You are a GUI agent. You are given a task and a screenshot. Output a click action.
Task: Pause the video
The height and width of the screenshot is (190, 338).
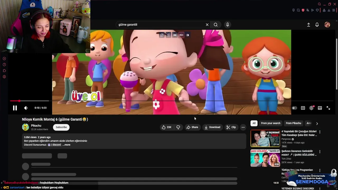(15, 108)
